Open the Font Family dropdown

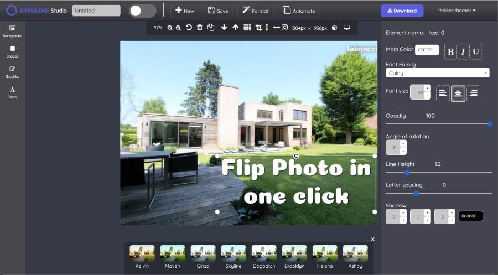[437, 73]
